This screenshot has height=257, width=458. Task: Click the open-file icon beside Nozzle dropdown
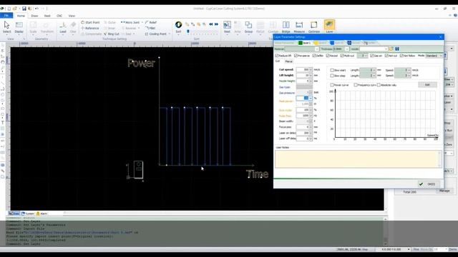[x=391, y=49]
